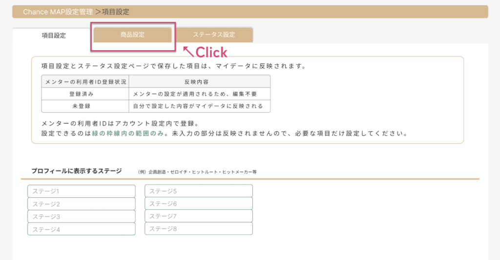Click the pink Click annotation label
Viewport: 500px width, 260px height.
tap(211, 52)
